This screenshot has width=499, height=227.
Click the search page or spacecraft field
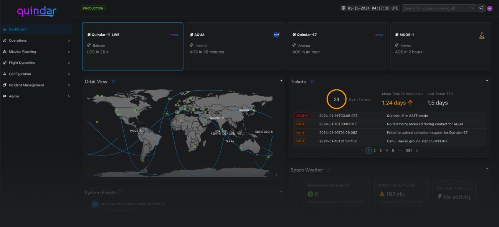[x=439, y=8]
